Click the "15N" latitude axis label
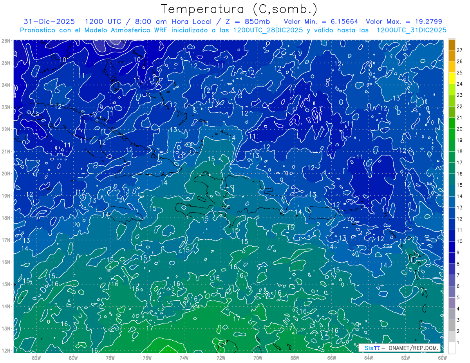The image size is (470, 363). [x=5, y=284]
